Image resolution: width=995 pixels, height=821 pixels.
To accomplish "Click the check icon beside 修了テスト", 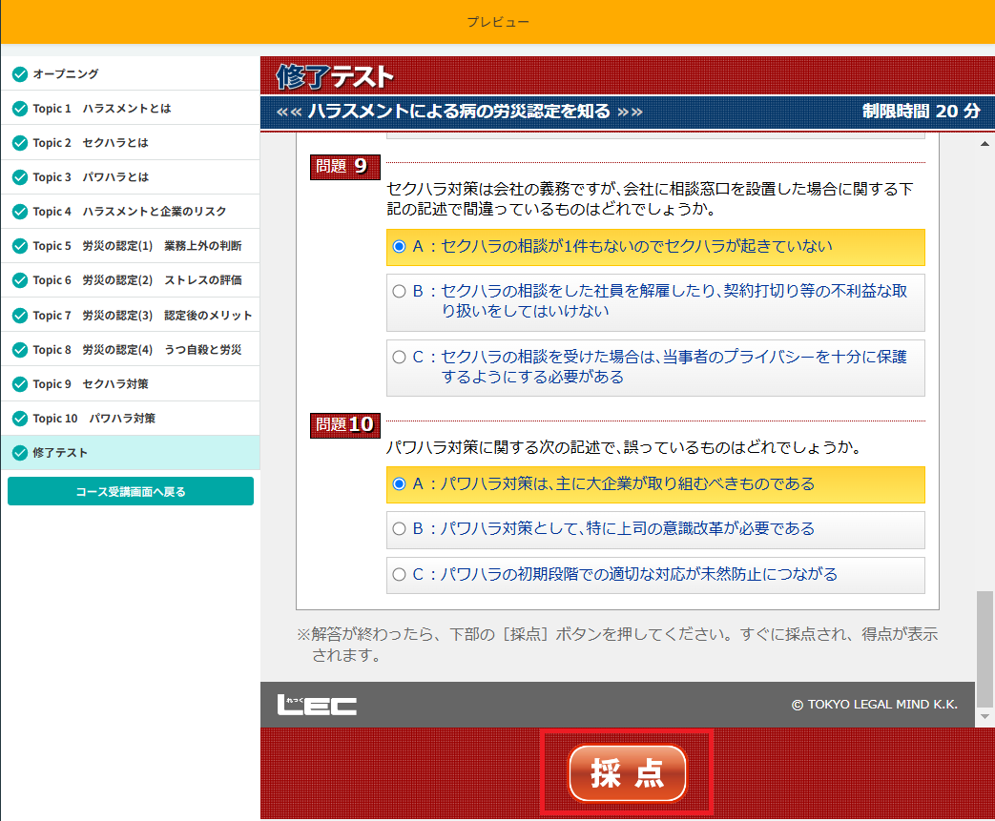I will click(x=20, y=452).
